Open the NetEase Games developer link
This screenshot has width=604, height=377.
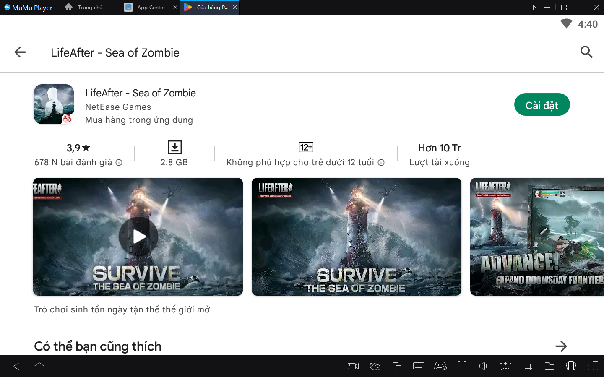pos(118,107)
